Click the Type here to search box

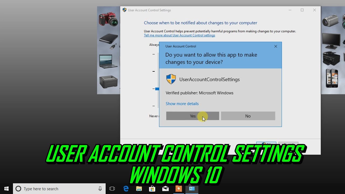coord(59,189)
